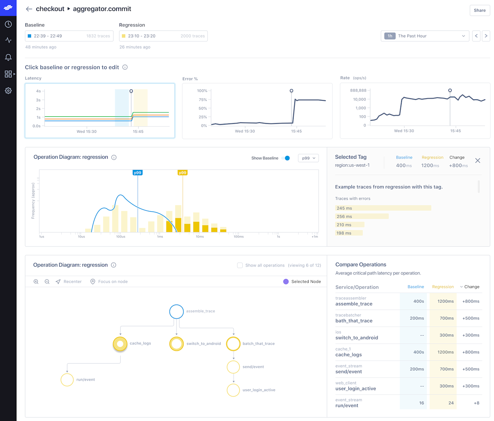Click info icon next to histogram Operation Diagram title
The height and width of the screenshot is (421, 494).
pyautogui.click(x=114, y=157)
